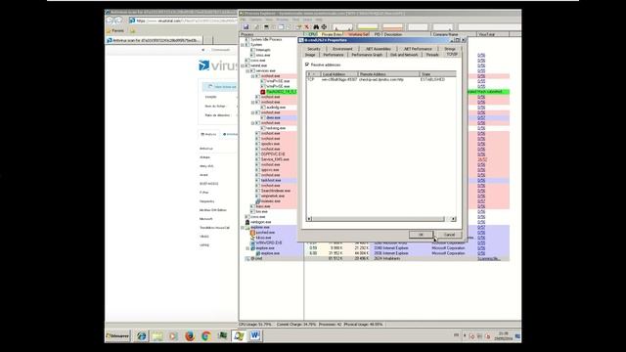Click the binoculars Find Handle icon
This screenshot has width=626, height=352.
click(x=316, y=26)
